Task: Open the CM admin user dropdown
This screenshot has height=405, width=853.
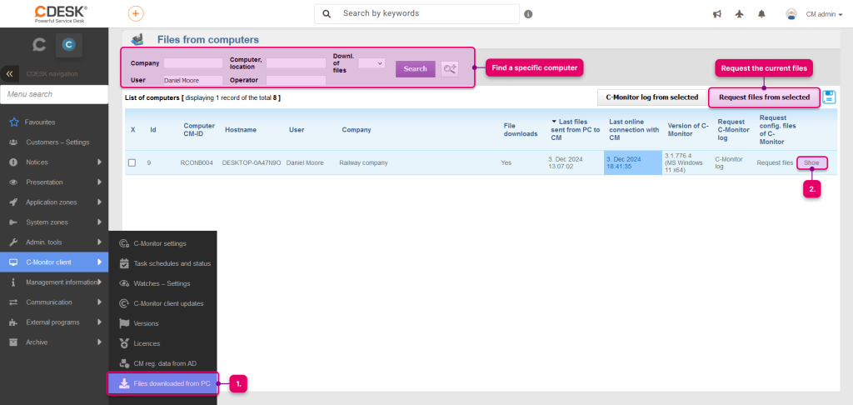Action: (824, 15)
